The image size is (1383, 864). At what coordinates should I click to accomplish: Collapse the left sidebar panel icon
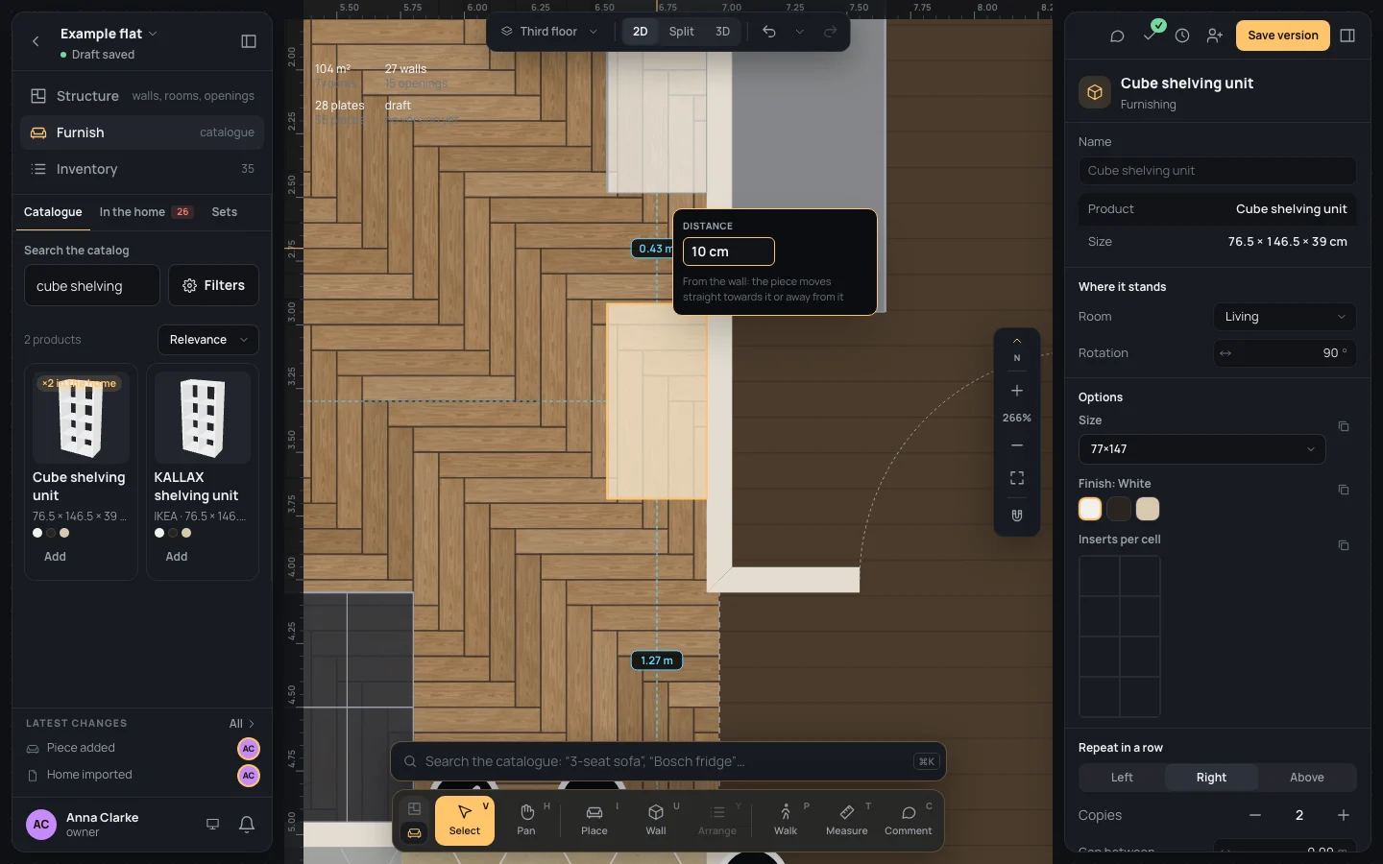249,41
